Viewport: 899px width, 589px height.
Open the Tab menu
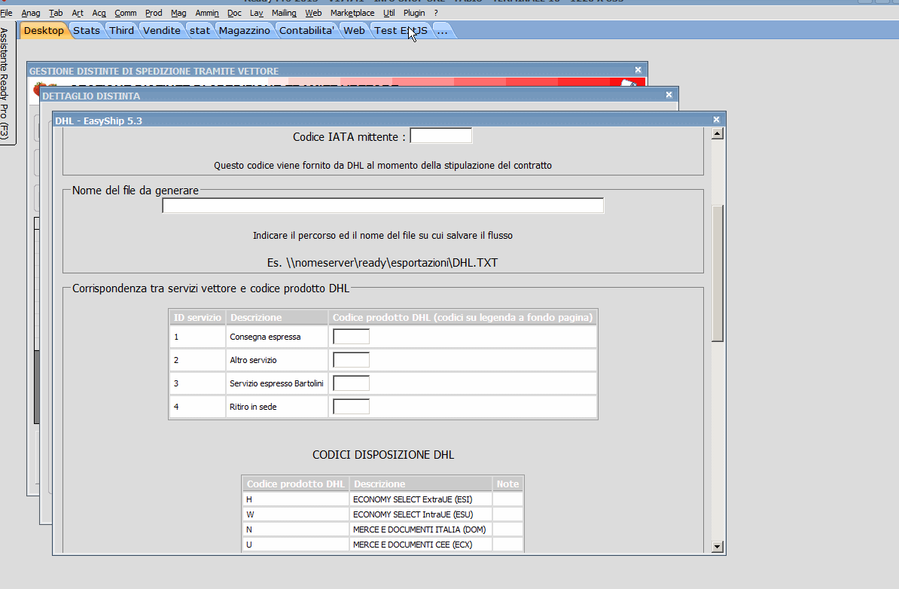pos(56,13)
